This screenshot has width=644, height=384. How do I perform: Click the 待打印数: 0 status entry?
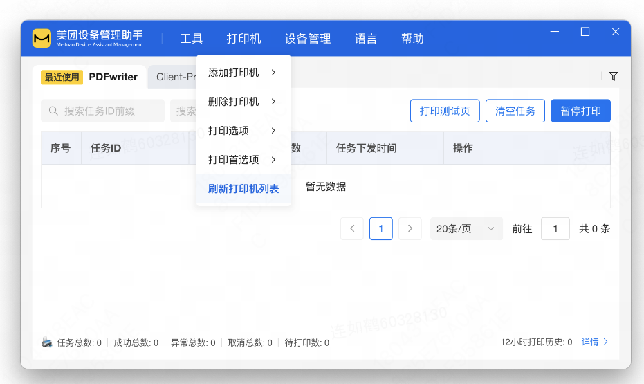[x=307, y=342]
